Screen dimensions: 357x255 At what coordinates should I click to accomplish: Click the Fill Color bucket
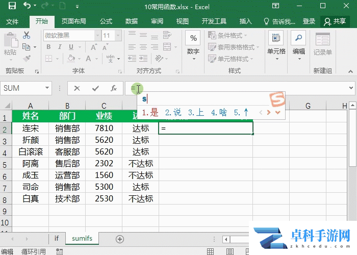71,59
